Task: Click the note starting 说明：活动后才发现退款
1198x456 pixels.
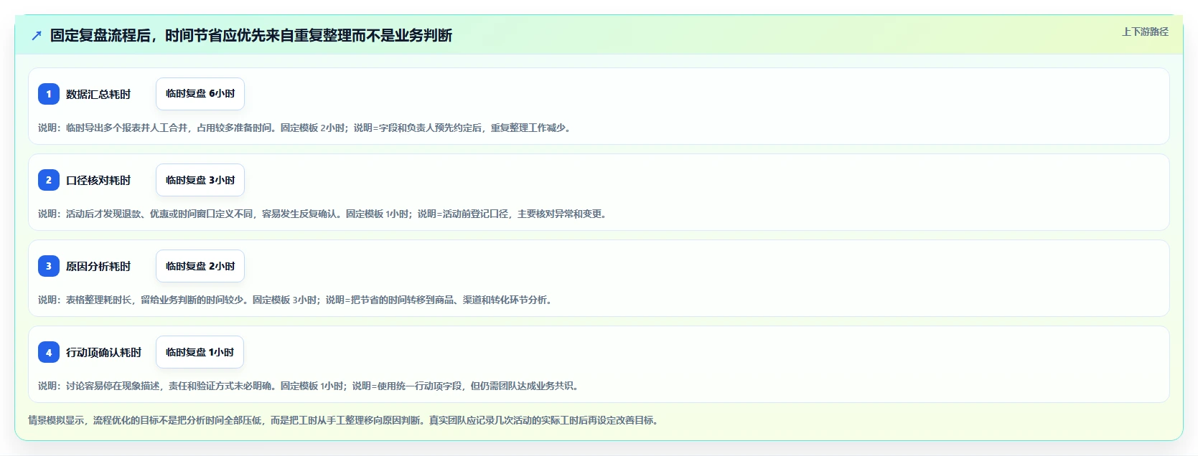Action: 324,214
